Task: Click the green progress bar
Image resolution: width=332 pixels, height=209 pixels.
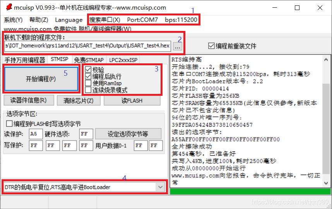Action: [250, 192]
